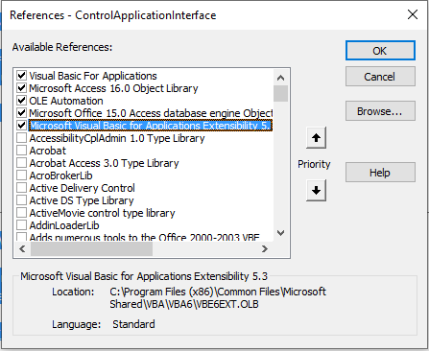This screenshot has height=351, width=429.
Task: Click the horizontal scrollbar thumb
Action: pos(91,248)
